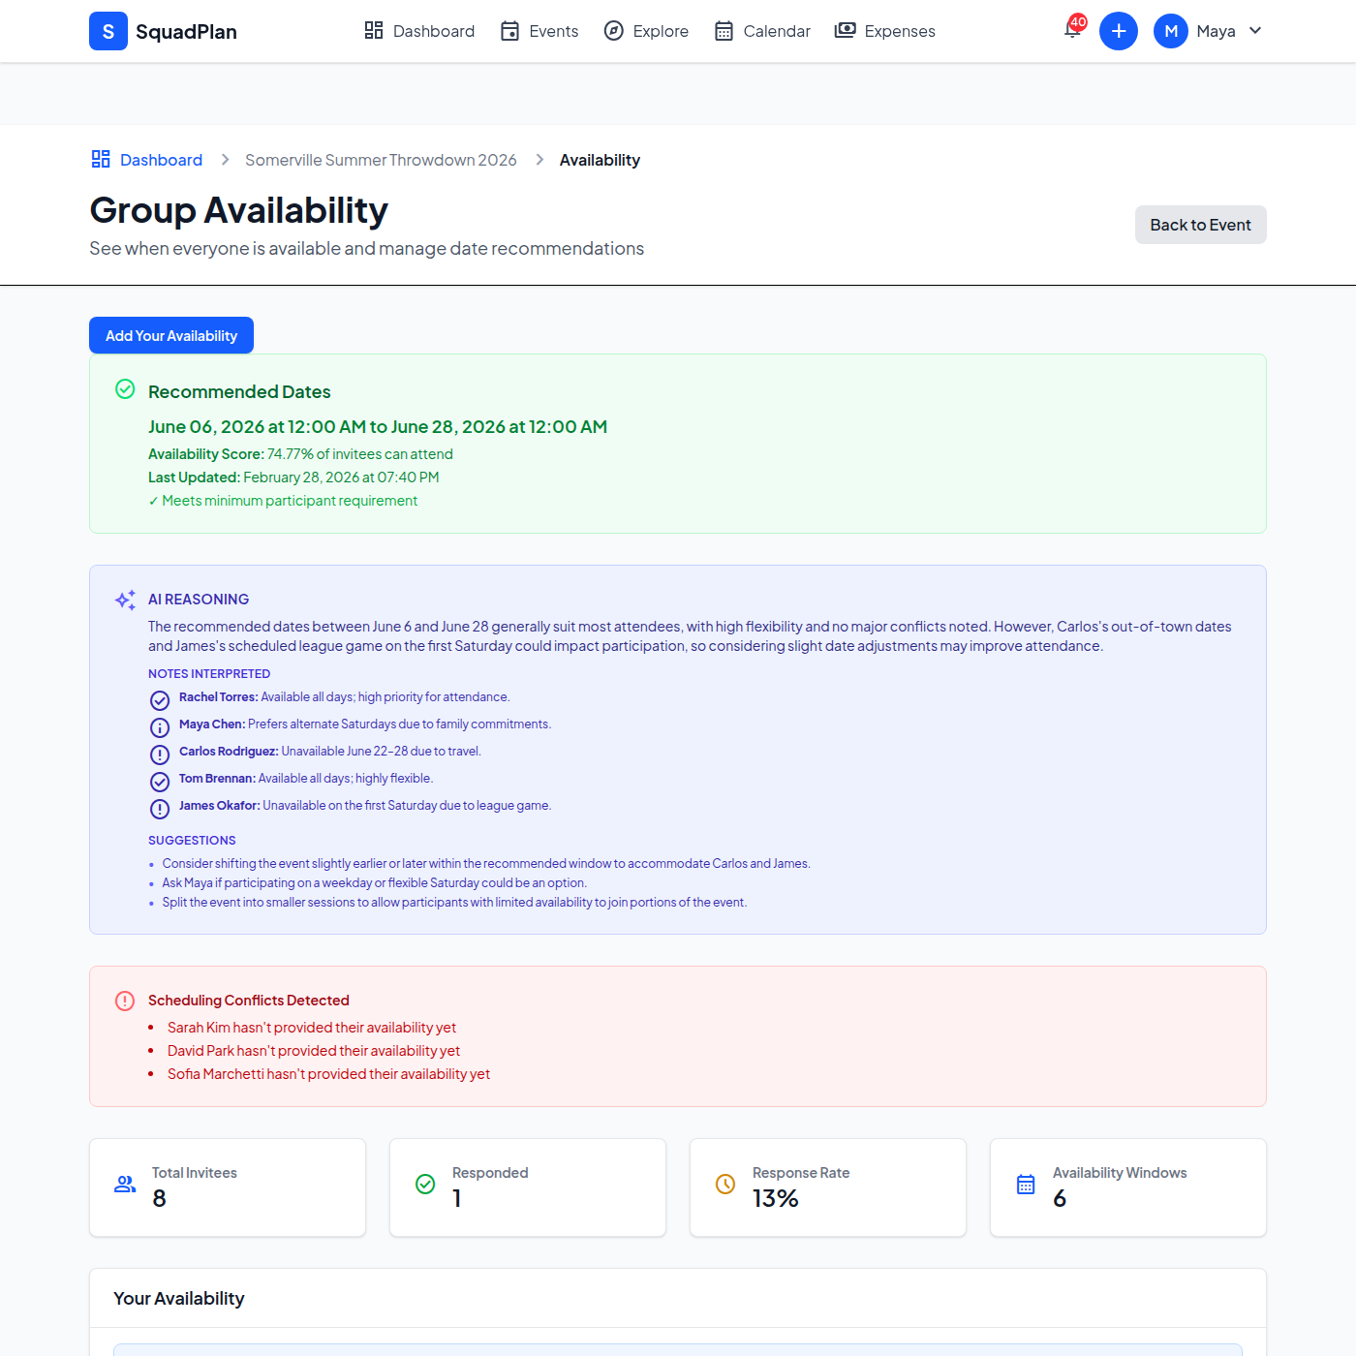This screenshot has height=1356, width=1356.
Task: Click the Total Invitees people icon
Action: click(125, 1184)
